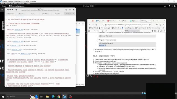Zoom in the PDF with plus
The image size is (177, 99).
tap(123, 31)
